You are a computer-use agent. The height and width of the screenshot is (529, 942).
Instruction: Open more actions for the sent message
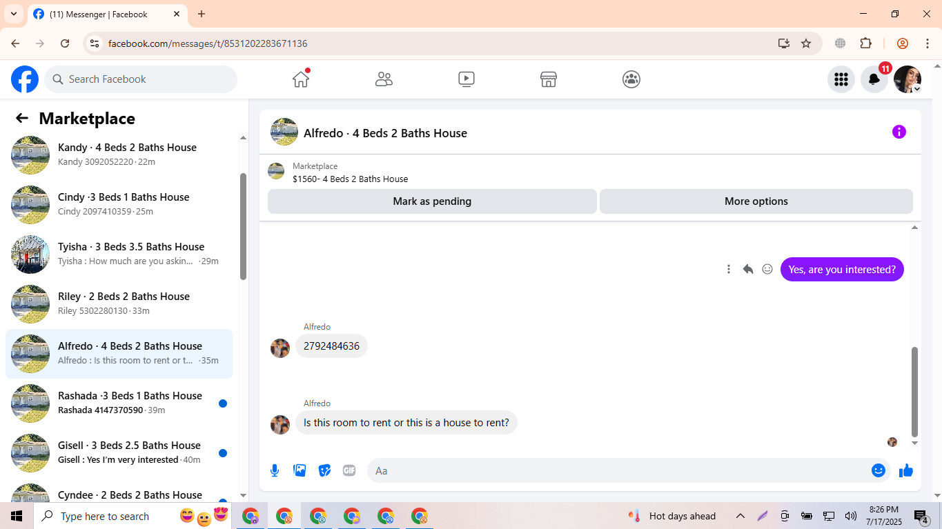729,269
